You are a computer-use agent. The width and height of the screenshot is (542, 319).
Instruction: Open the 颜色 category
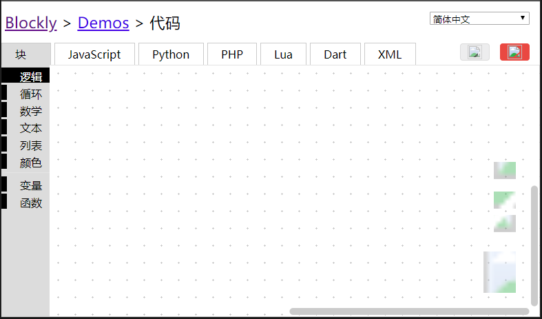pyautogui.click(x=25, y=163)
